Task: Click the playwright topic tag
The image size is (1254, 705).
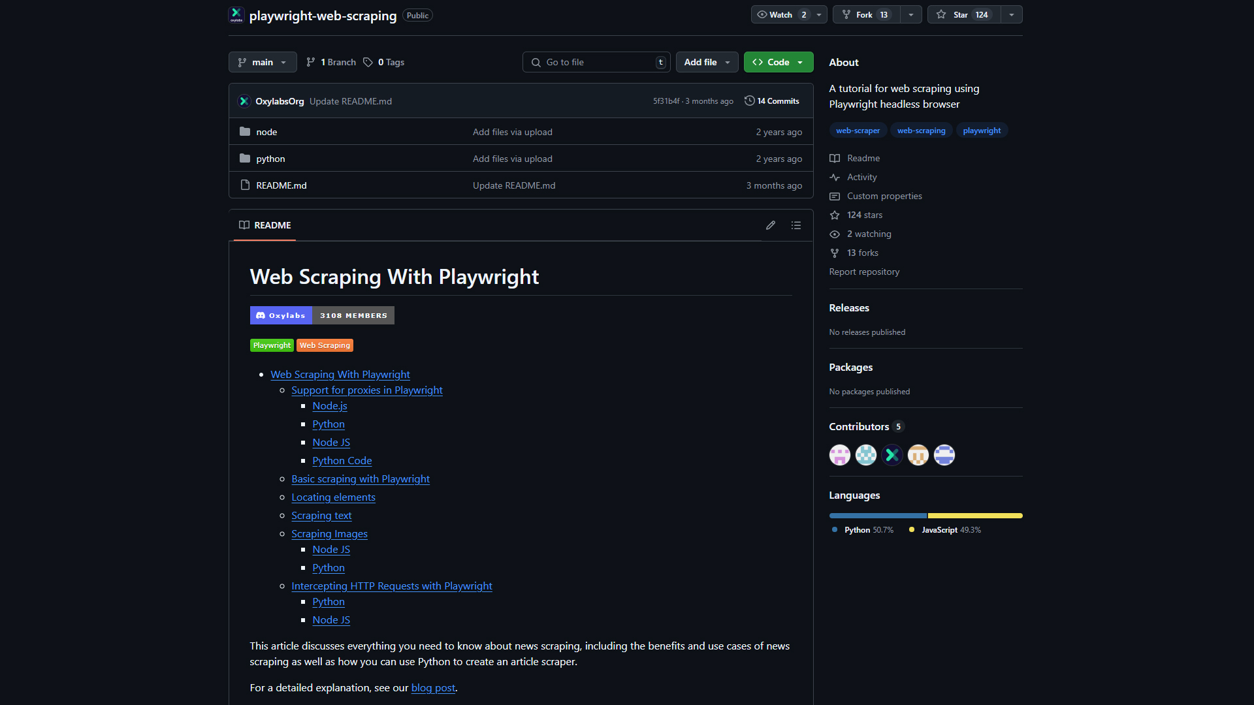Action: click(x=982, y=131)
